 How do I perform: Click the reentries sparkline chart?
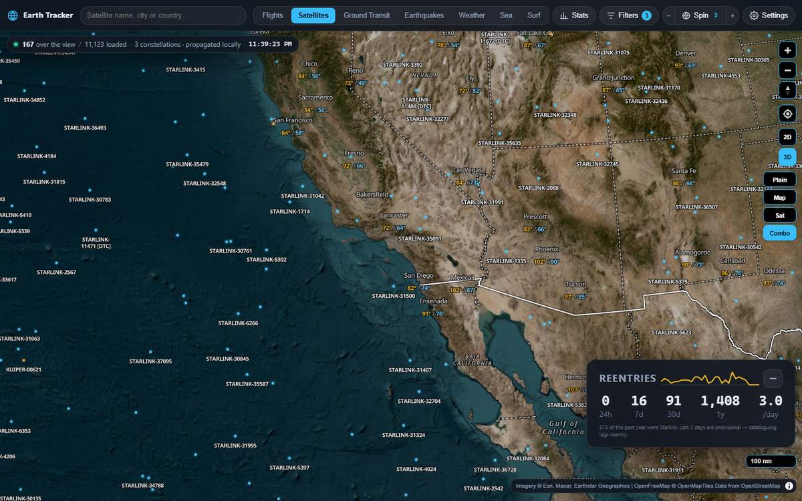click(710, 379)
